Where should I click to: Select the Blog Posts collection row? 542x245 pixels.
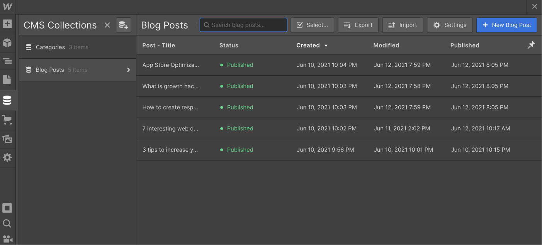[x=77, y=70]
